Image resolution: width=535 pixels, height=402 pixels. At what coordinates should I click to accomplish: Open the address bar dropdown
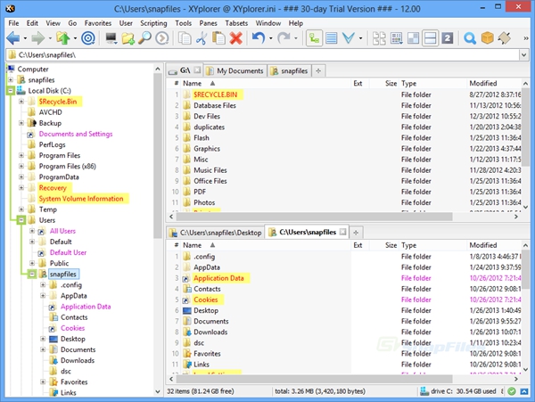coord(524,55)
